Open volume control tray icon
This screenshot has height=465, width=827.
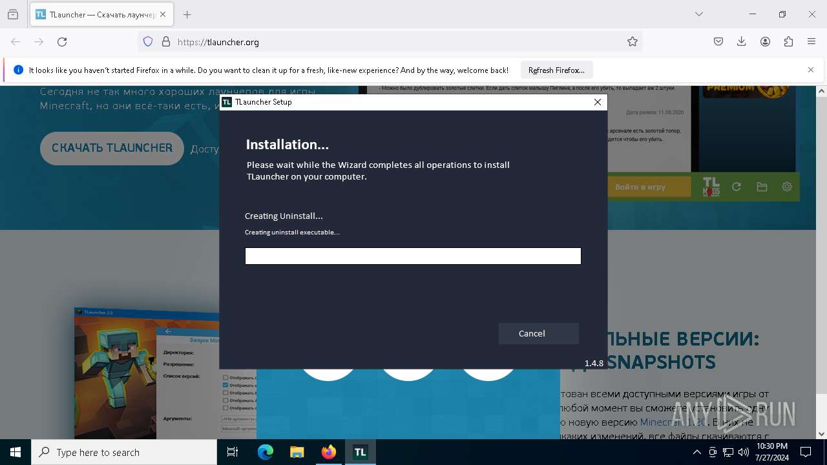[744, 452]
